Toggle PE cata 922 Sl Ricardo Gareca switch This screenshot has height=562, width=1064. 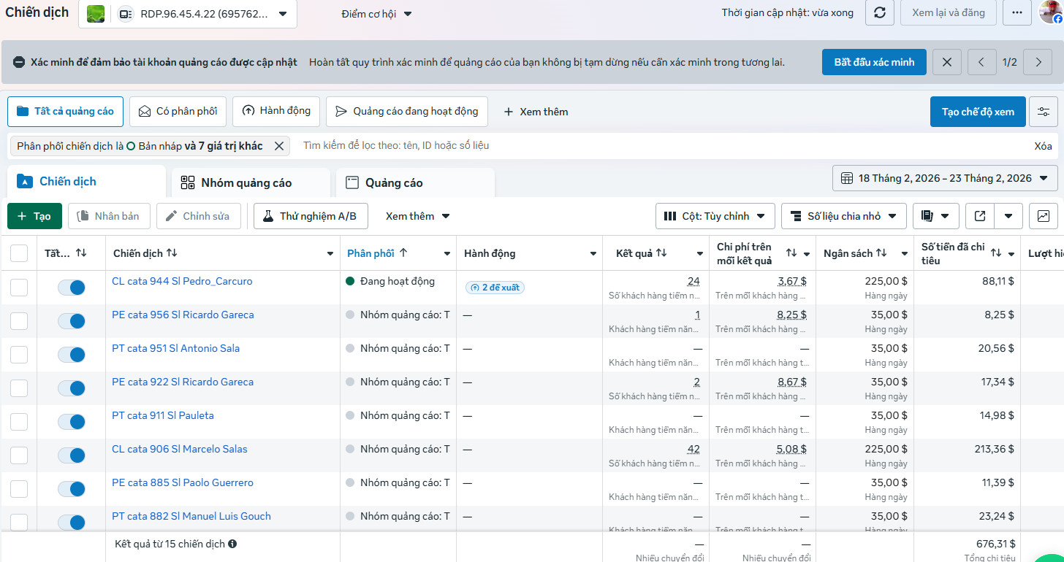(72, 388)
